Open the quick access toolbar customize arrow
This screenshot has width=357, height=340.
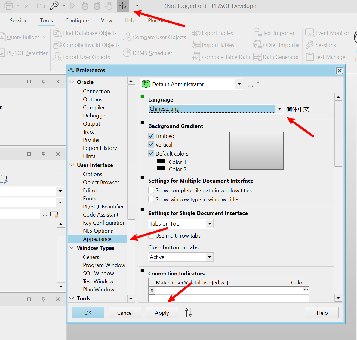[137, 6]
